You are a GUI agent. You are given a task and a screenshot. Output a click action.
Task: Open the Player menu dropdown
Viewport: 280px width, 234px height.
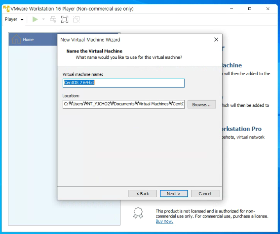point(14,19)
